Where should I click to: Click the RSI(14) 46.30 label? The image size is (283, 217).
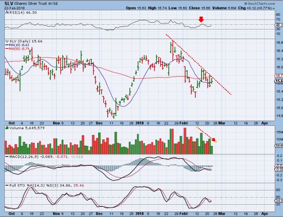click(x=23, y=12)
